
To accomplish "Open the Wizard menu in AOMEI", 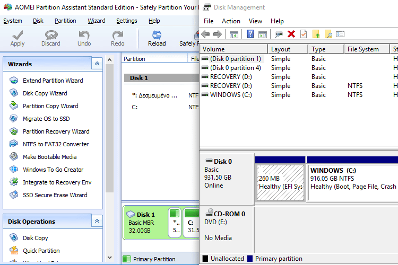I will tap(97, 21).
